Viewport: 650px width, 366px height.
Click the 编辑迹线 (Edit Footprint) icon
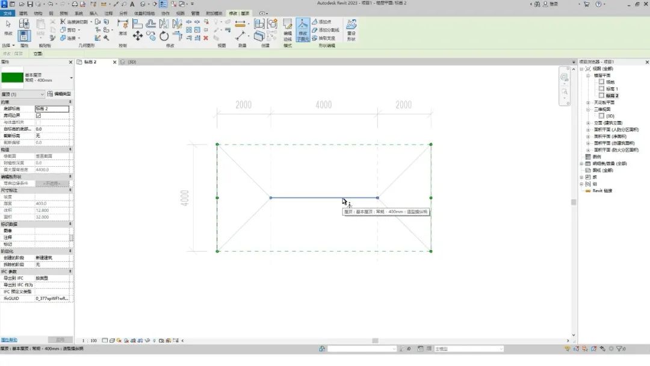pyautogui.click(x=287, y=28)
